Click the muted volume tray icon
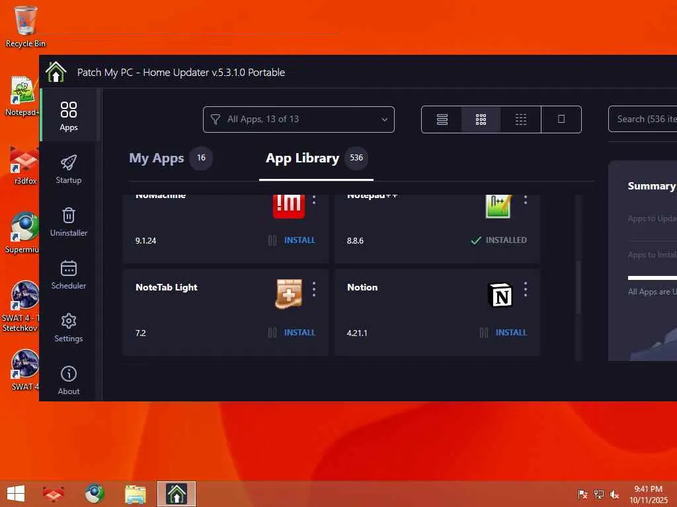 pos(614,494)
